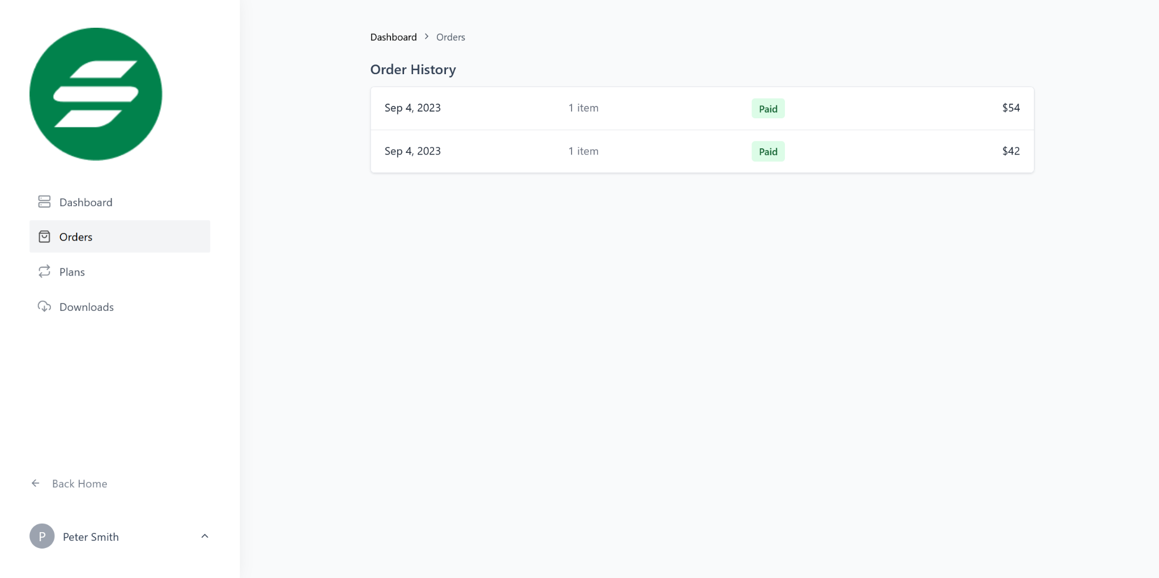Click the $54 price on the first order
The image size is (1159, 578).
point(1010,108)
